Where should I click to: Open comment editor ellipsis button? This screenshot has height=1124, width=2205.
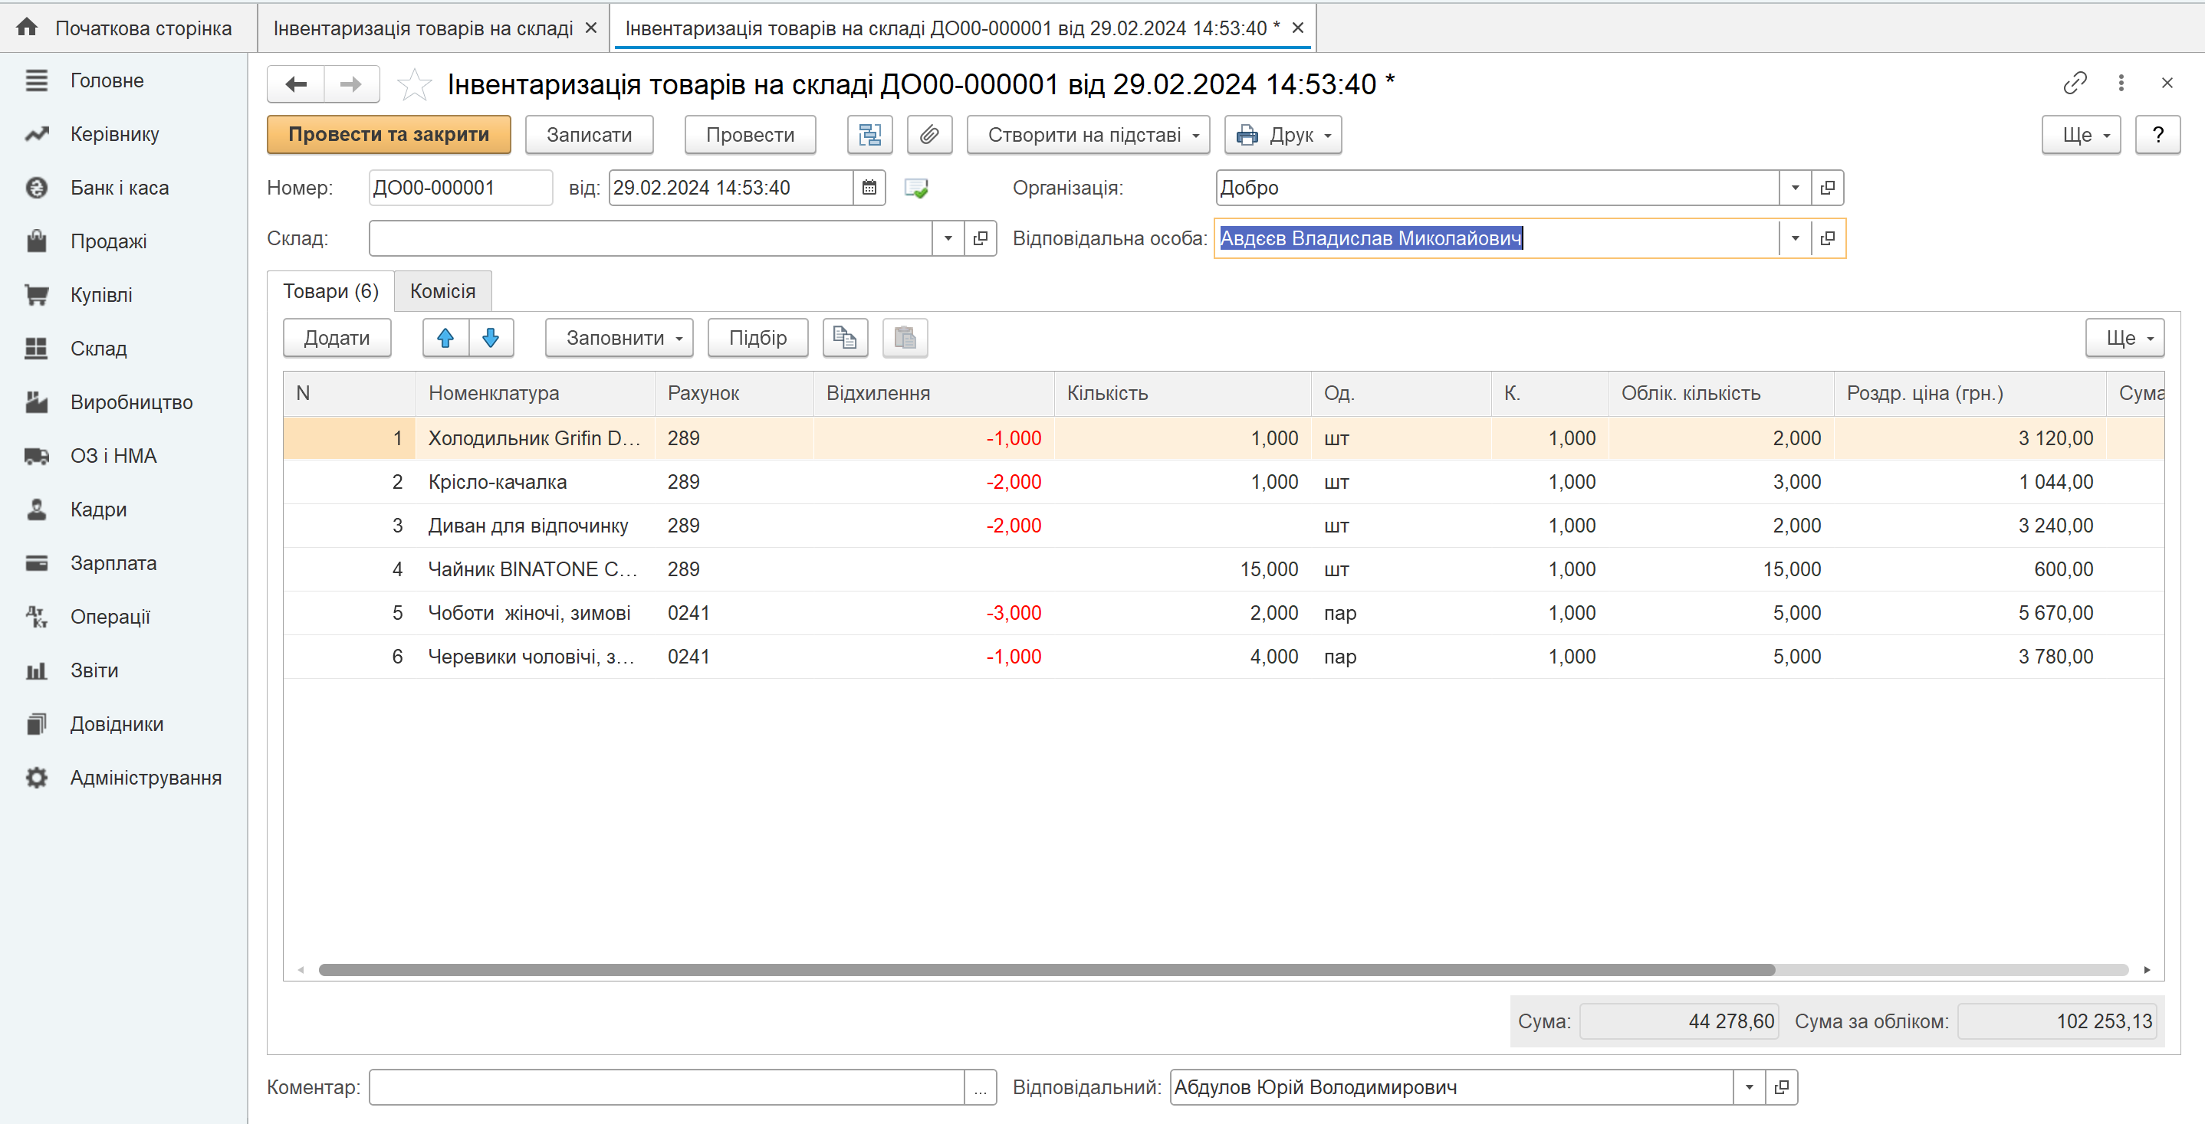click(x=980, y=1087)
